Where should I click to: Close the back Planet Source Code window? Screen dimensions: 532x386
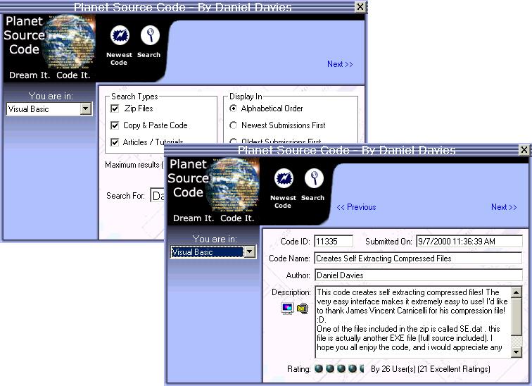360,7
